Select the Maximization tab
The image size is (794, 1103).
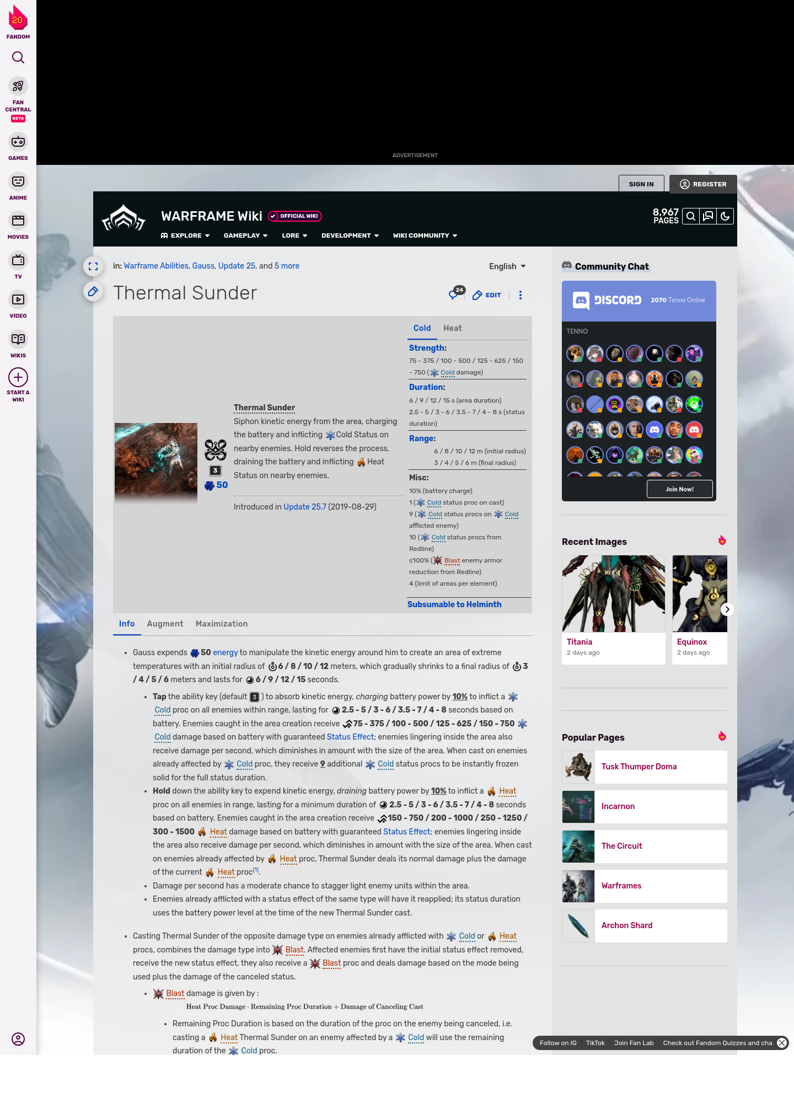coord(222,624)
